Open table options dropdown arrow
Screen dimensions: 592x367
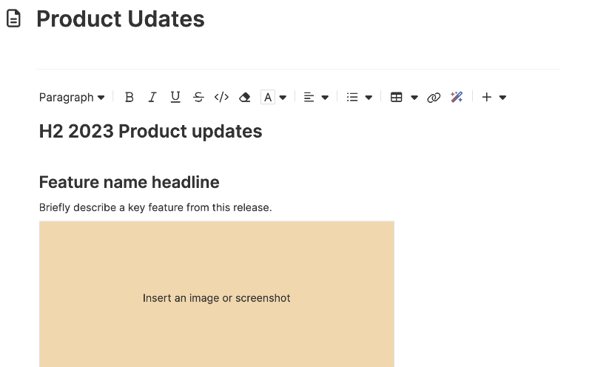point(414,98)
